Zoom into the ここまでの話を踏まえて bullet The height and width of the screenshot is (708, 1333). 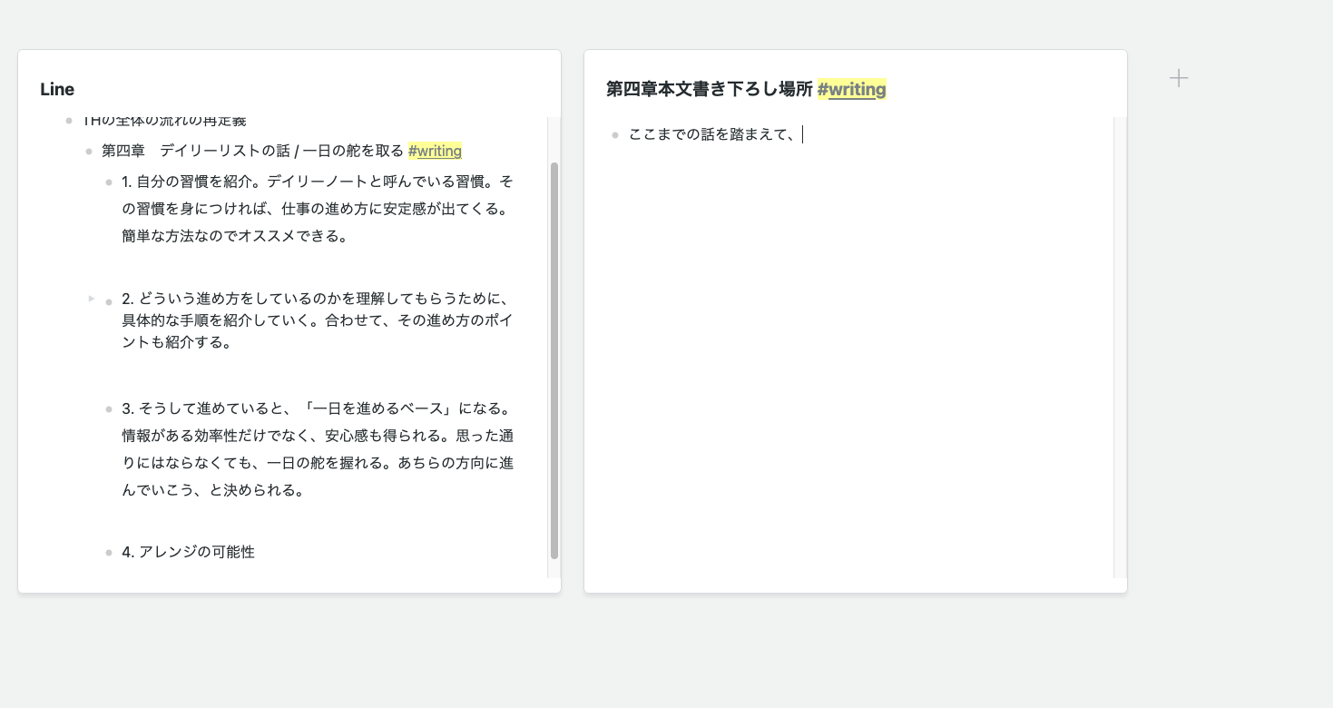click(614, 134)
